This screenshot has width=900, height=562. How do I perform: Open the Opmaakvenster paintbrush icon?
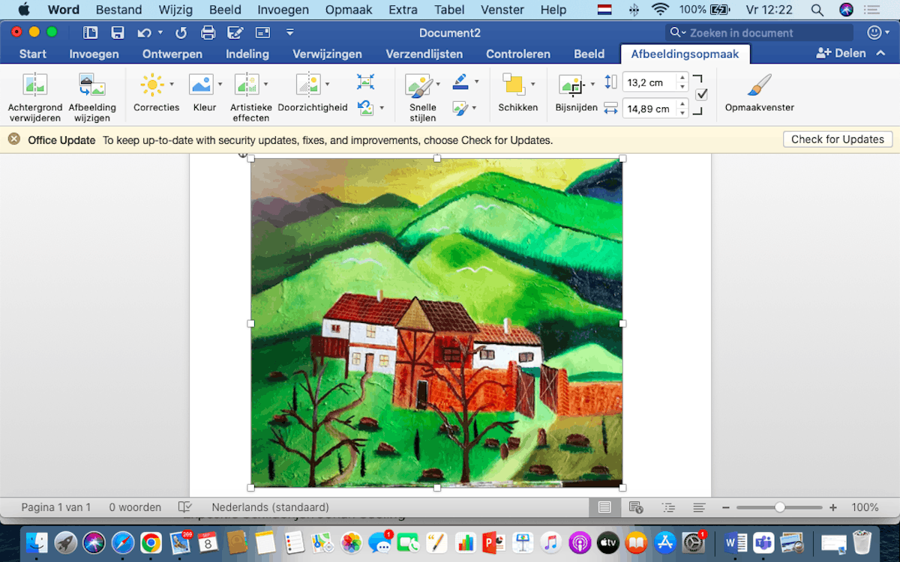tap(759, 85)
